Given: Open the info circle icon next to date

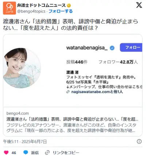Looking at the screenshot, I should tap(139, 141).
